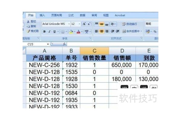
Task: Toggle Italic formatting
Action: coord(49,31)
